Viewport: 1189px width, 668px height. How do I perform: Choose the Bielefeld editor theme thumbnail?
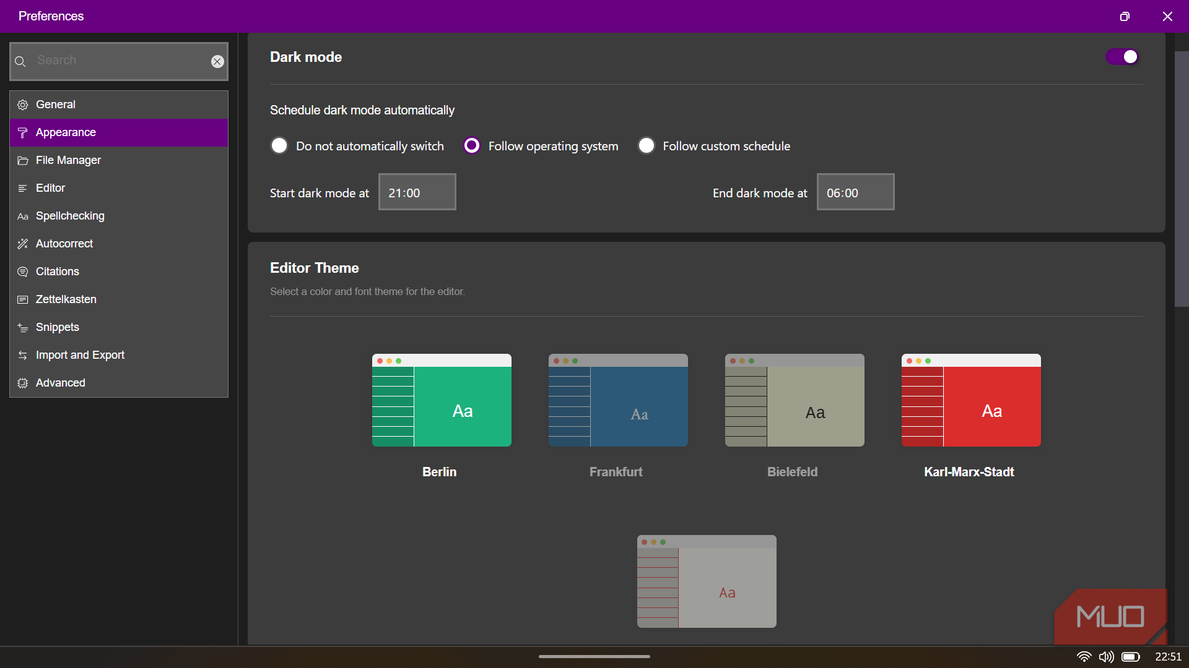pyautogui.click(x=795, y=400)
